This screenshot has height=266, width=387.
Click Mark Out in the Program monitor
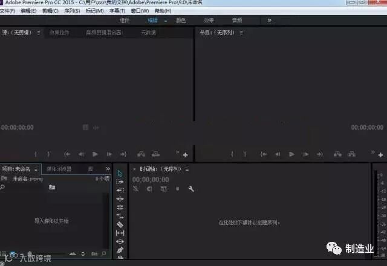pyautogui.click(x=245, y=154)
